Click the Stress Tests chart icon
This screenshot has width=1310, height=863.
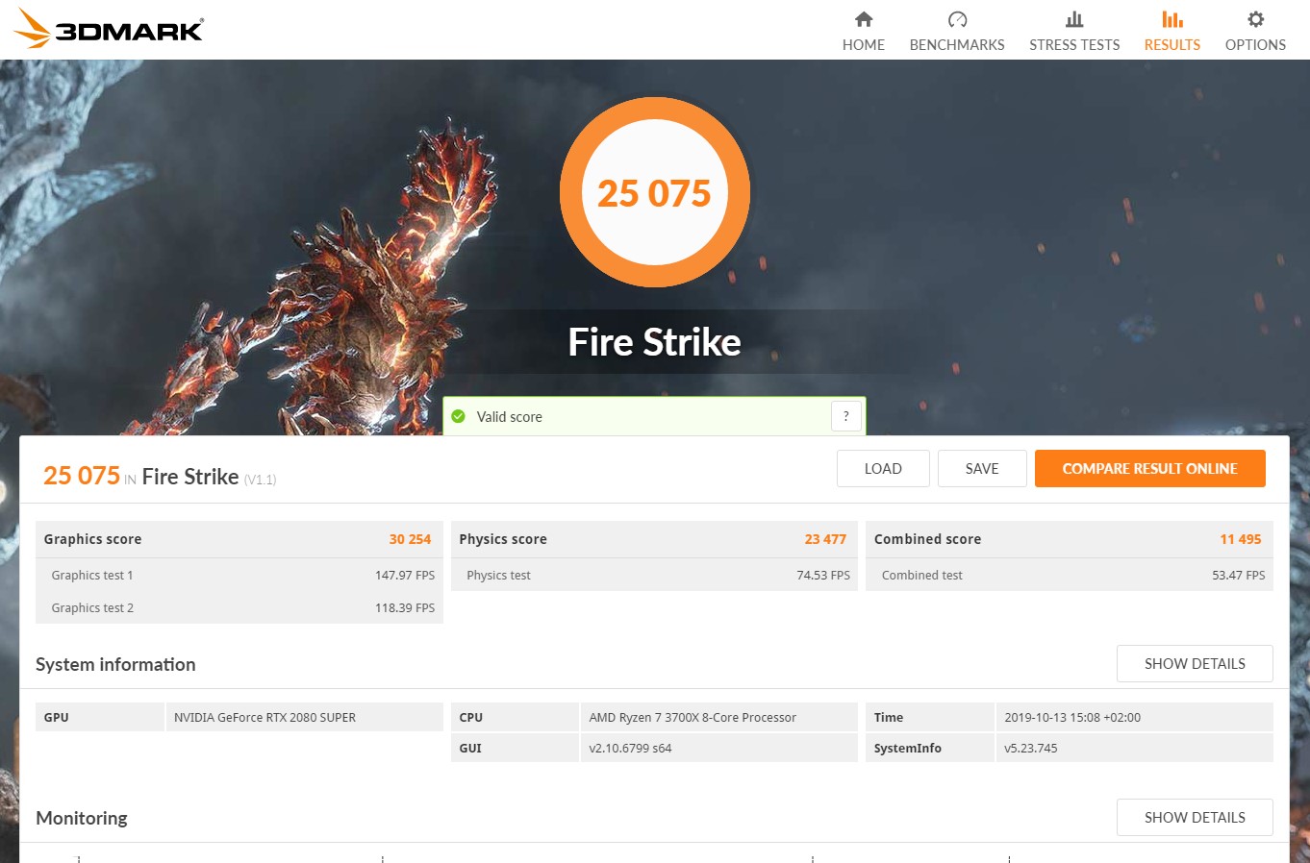[x=1074, y=19]
